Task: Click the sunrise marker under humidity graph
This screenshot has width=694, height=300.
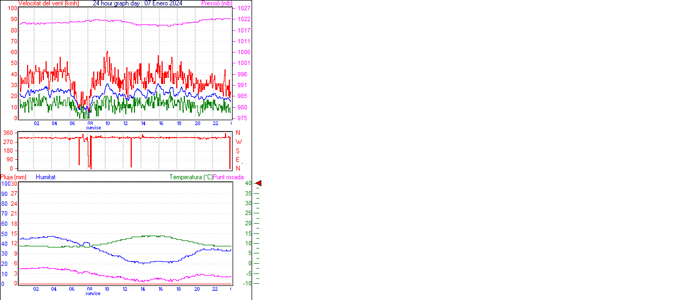Action: click(x=93, y=294)
